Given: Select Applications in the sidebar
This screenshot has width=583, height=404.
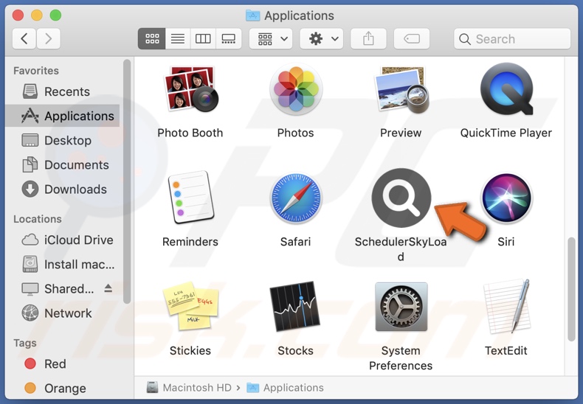Looking at the screenshot, I should (63, 116).
